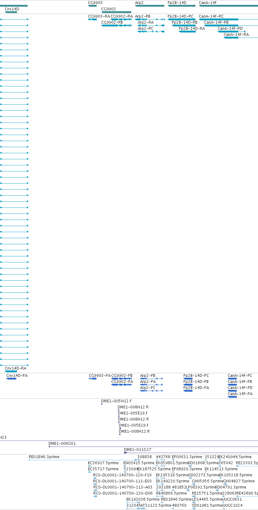Click the Arp2 gene label

[139, 3]
